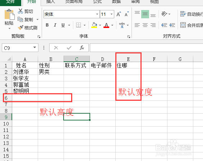Expand text orientation dropdown arrow
Screen dimensions: 203x161
[169, 14]
